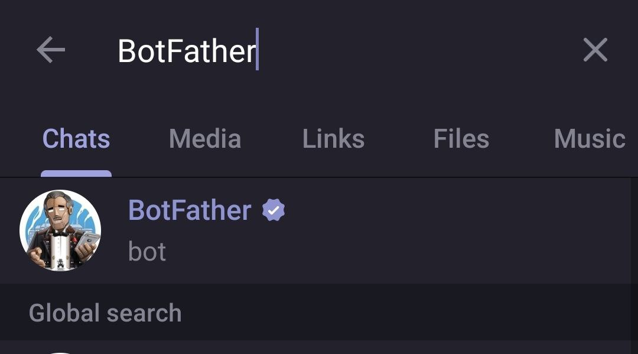
Task: Switch to the Chats tab
Action: (x=76, y=139)
